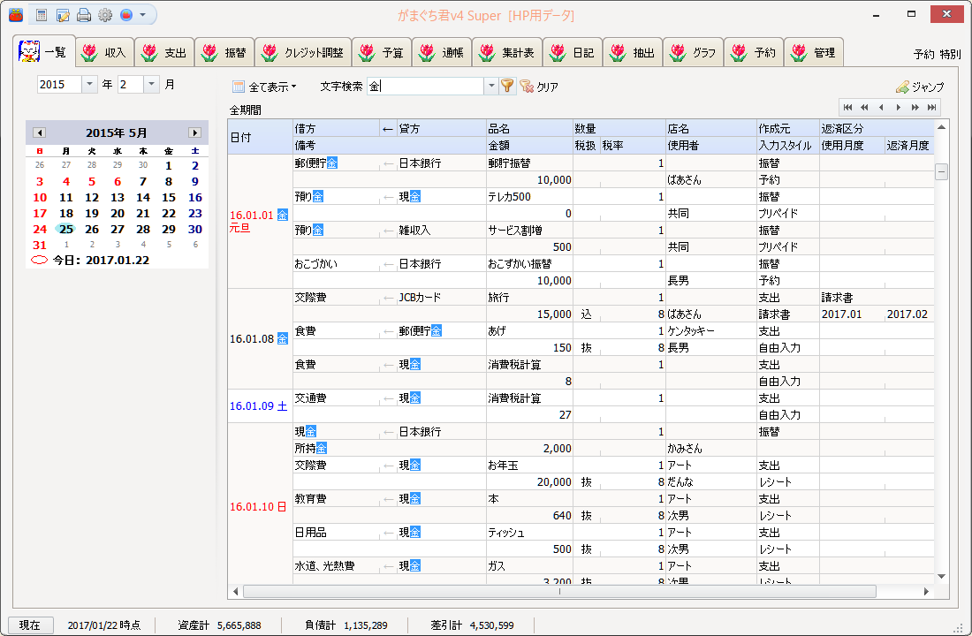Screen dimensions: 972x636
Task: Click the table's vertical scrollbar up arrow
Action: (x=942, y=127)
